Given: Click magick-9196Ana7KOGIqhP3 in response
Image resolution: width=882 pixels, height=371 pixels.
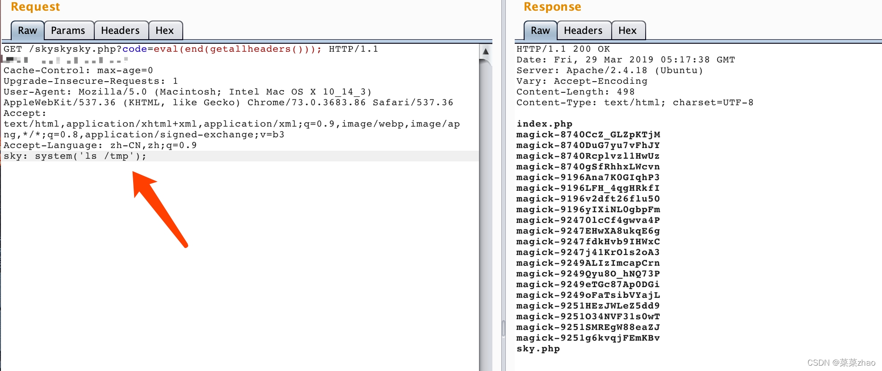Looking at the screenshot, I should click(588, 177).
